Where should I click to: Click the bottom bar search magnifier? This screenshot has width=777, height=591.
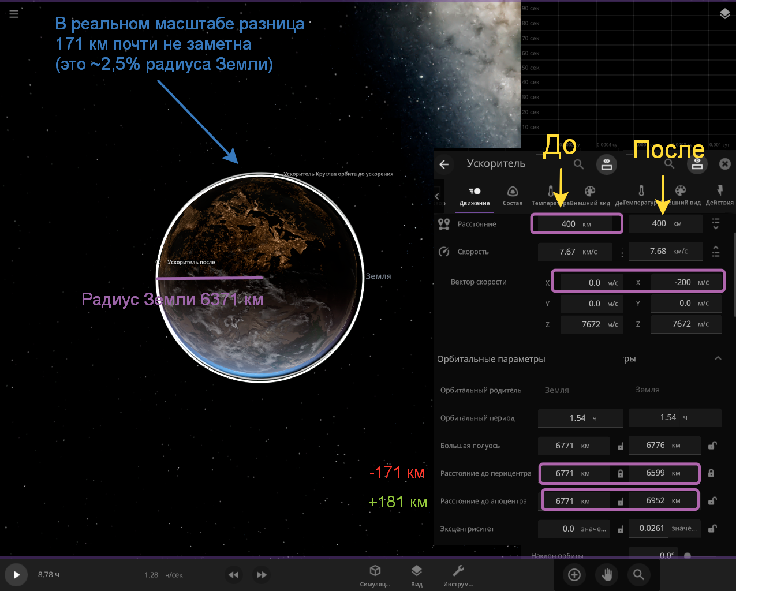point(638,574)
